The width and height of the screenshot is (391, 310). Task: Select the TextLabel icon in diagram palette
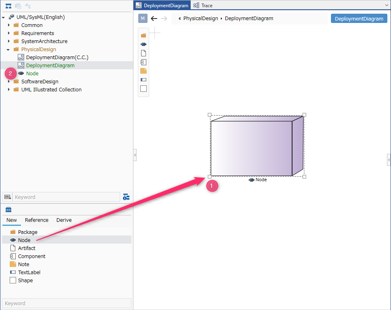pos(144,80)
